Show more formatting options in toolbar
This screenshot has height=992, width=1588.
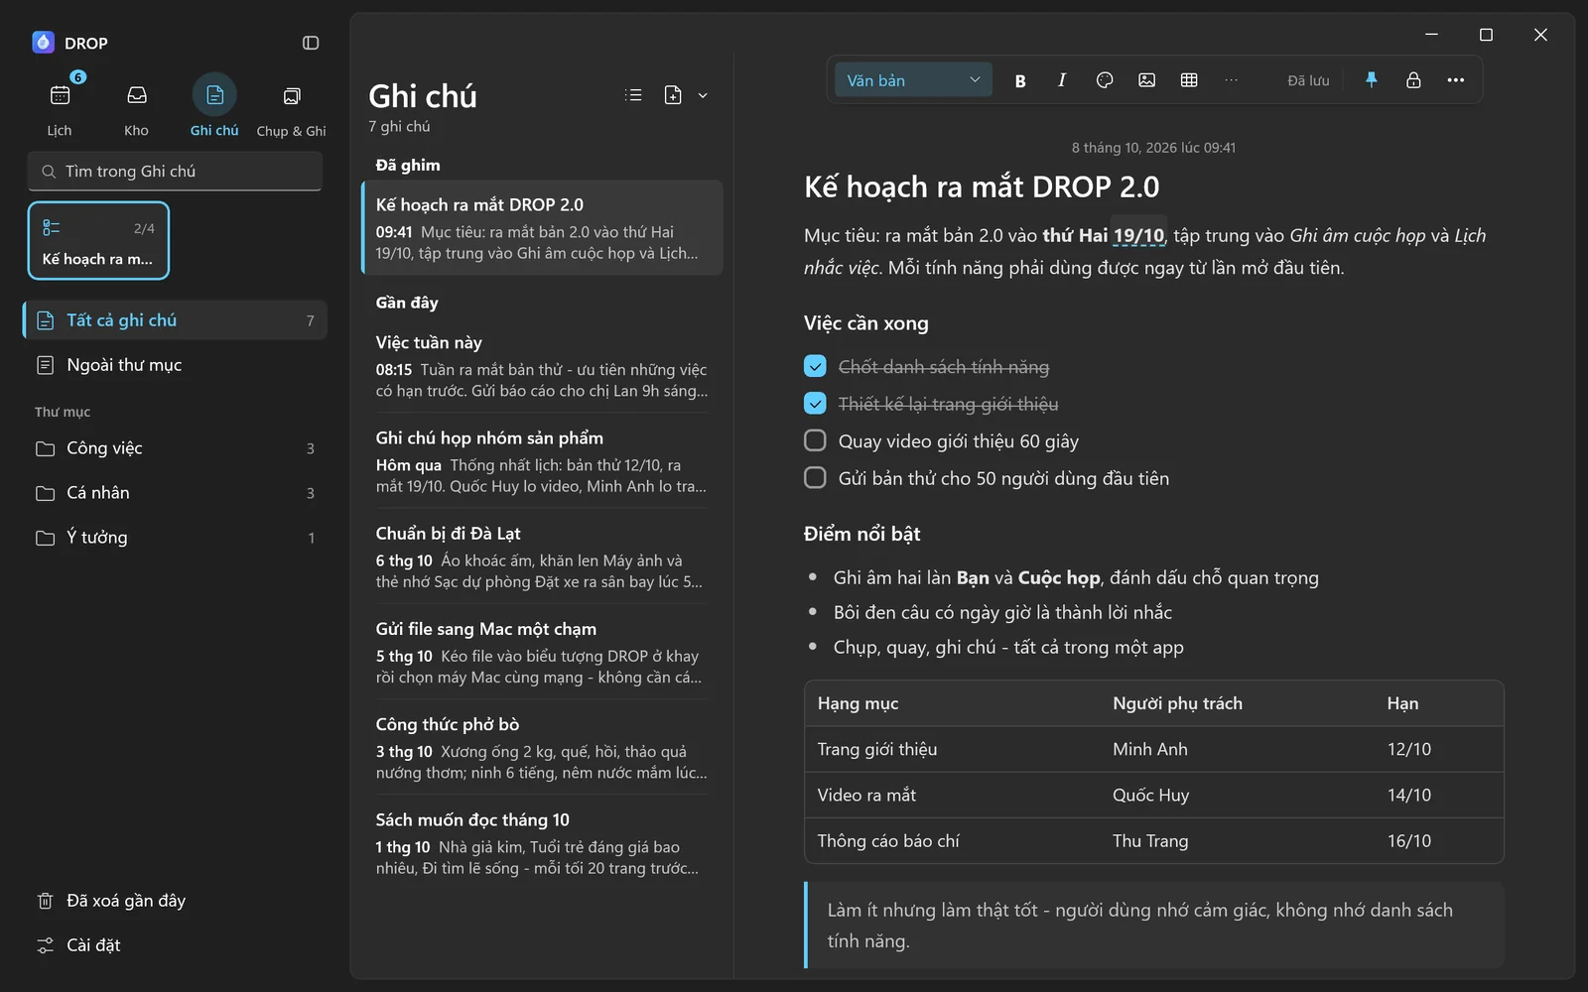[x=1232, y=80]
